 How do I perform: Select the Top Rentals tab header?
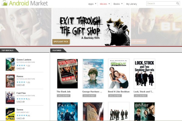coord(7,51)
